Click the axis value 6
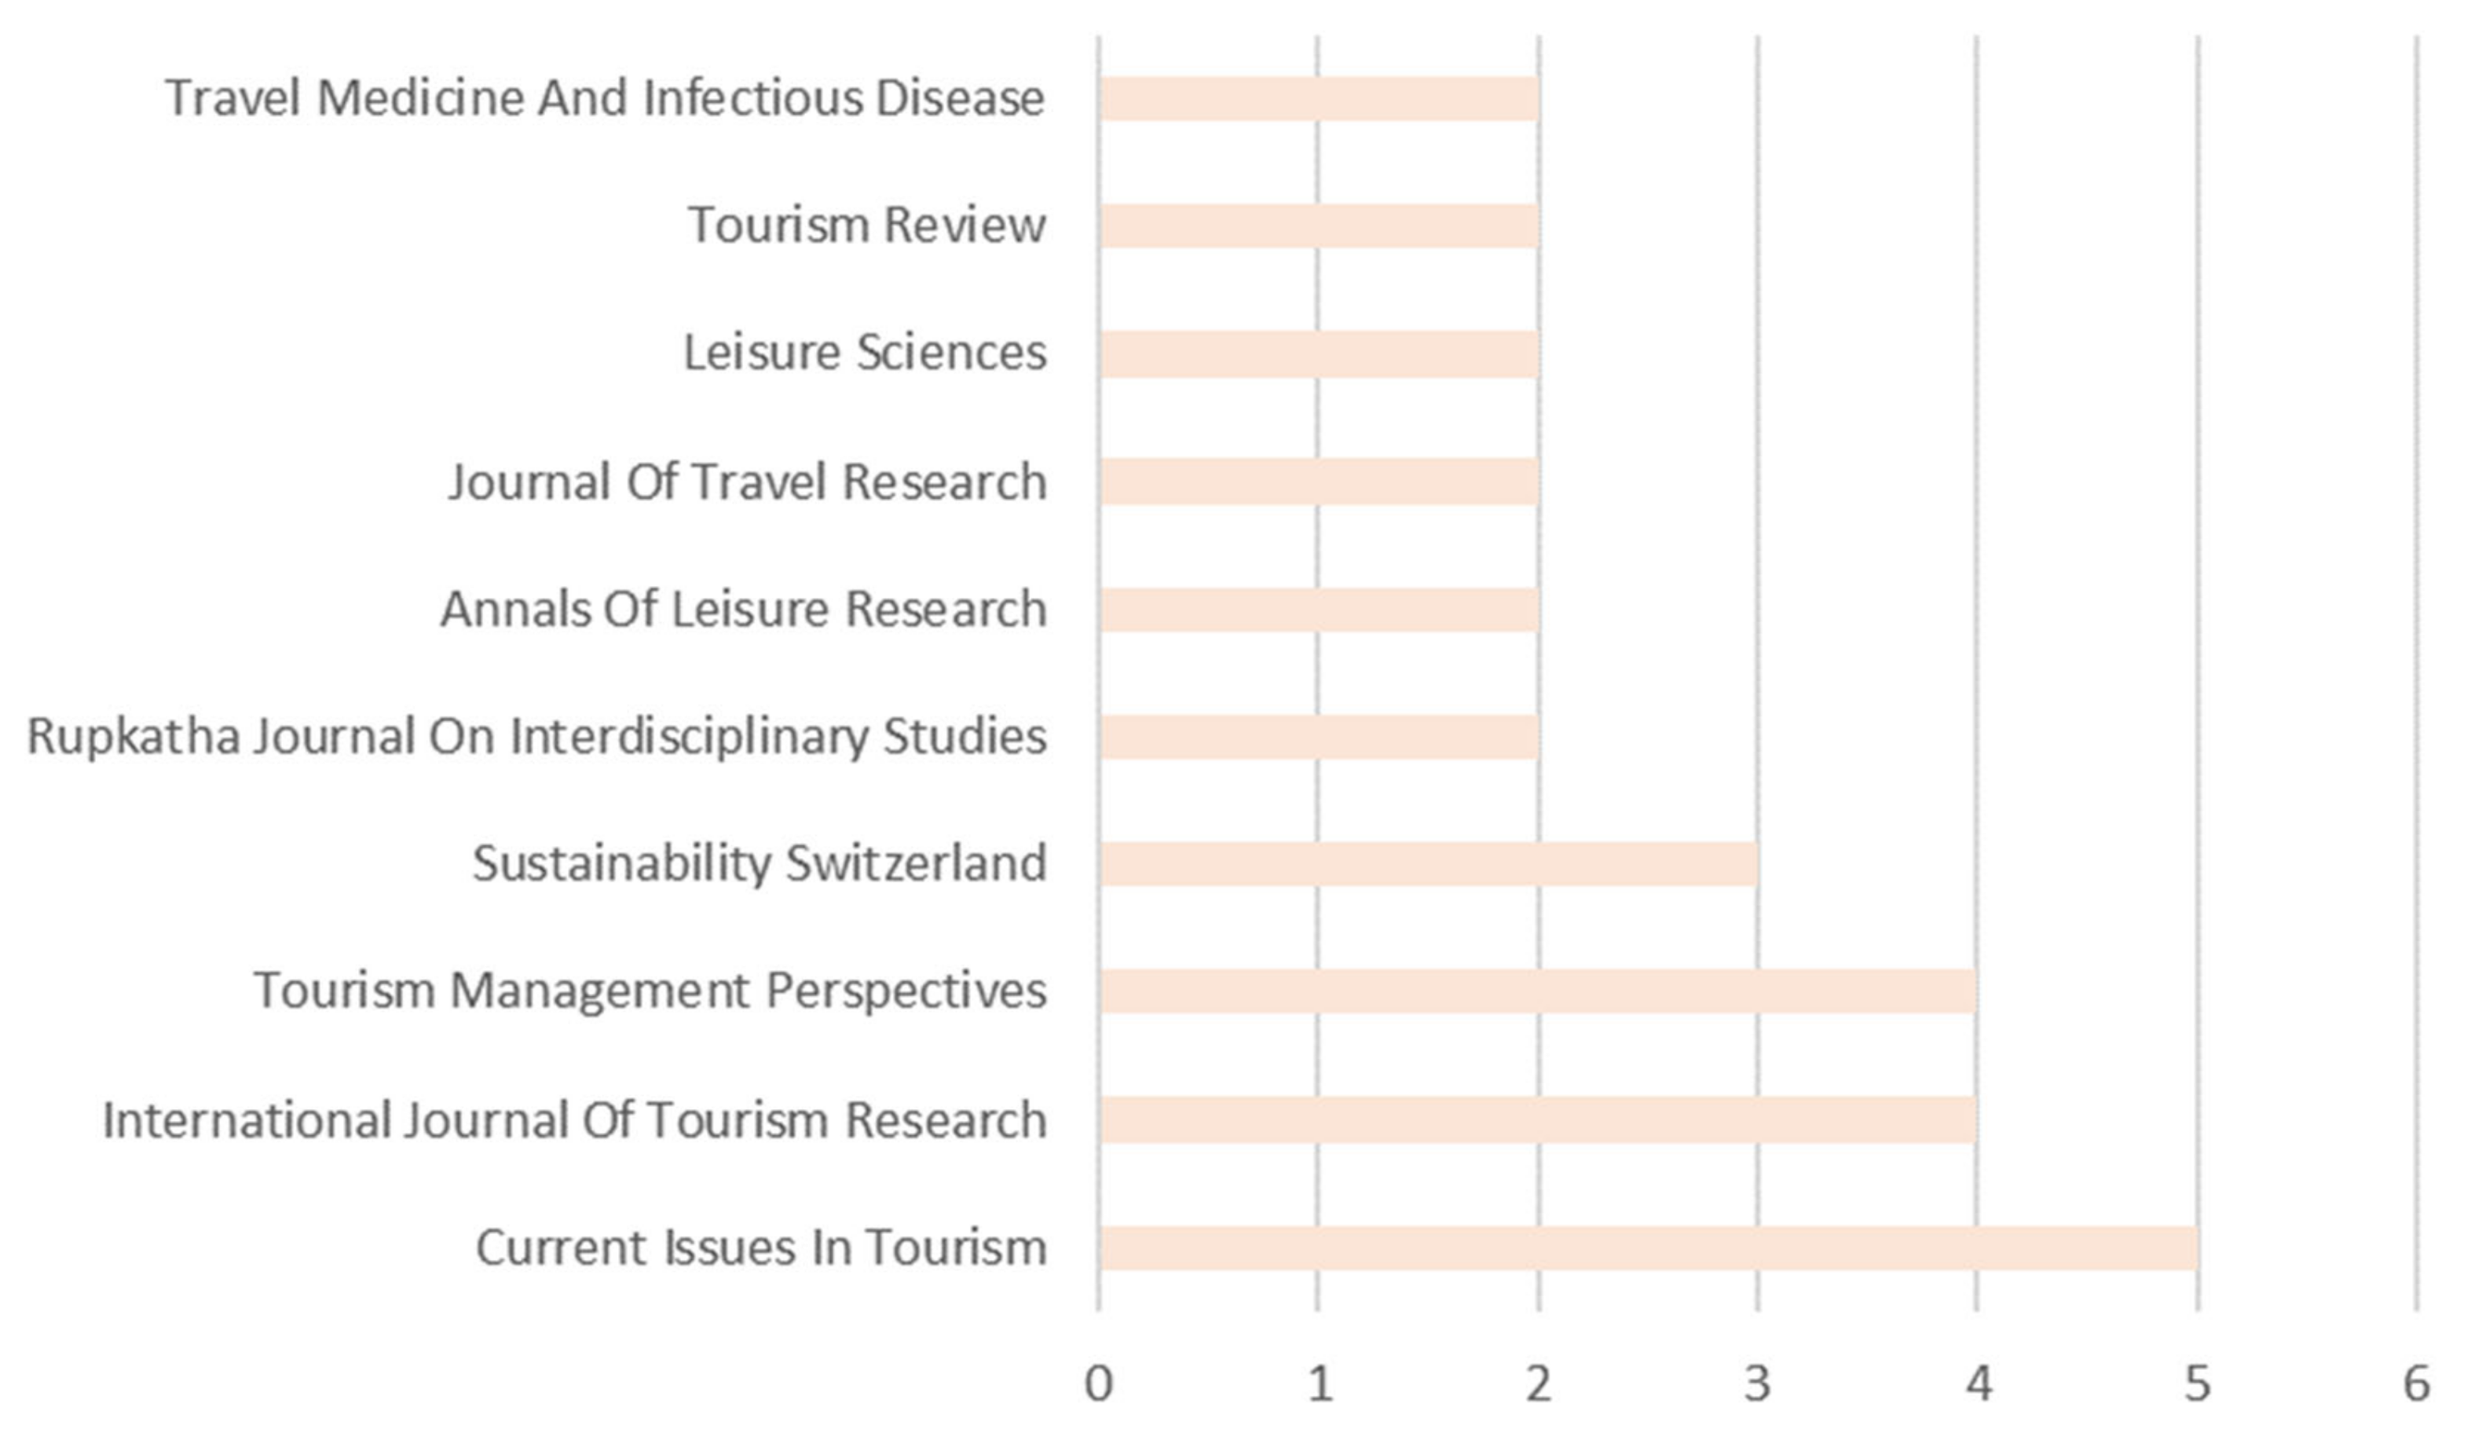This screenshot has width=2471, height=1447. [x=2416, y=1383]
